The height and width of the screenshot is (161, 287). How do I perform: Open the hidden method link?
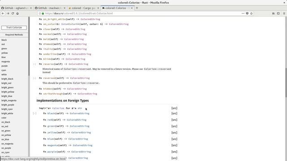tap(48, 89)
